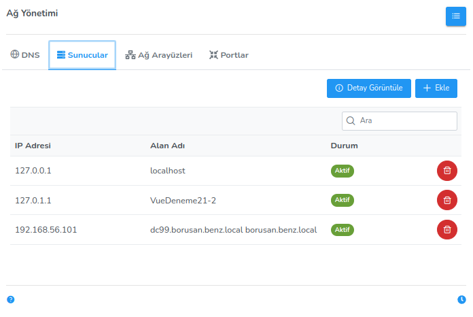Click the Ekle button
This screenshot has width=473, height=317.
(436, 88)
